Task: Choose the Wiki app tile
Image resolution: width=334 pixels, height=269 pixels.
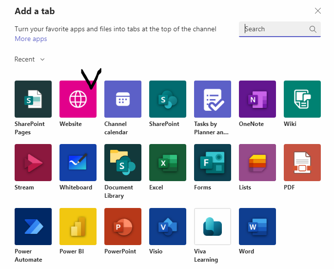Action: point(302,99)
